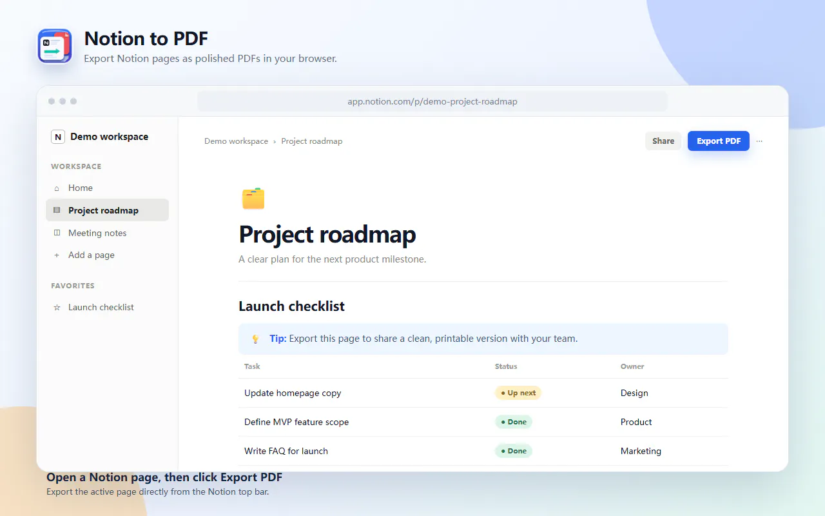
Task: Click the FAVORITES section label
Action: pyautogui.click(x=73, y=286)
